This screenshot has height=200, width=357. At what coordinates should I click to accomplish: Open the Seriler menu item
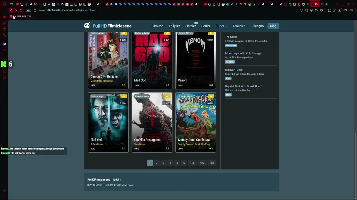click(206, 26)
